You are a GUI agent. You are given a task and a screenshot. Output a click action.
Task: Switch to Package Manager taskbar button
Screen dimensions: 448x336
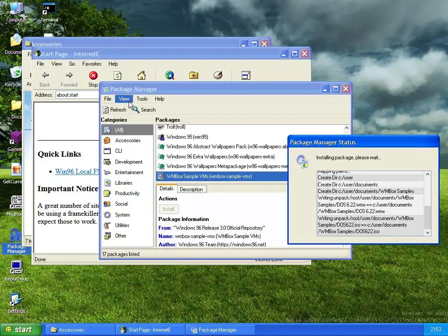(x=220, y=330)
